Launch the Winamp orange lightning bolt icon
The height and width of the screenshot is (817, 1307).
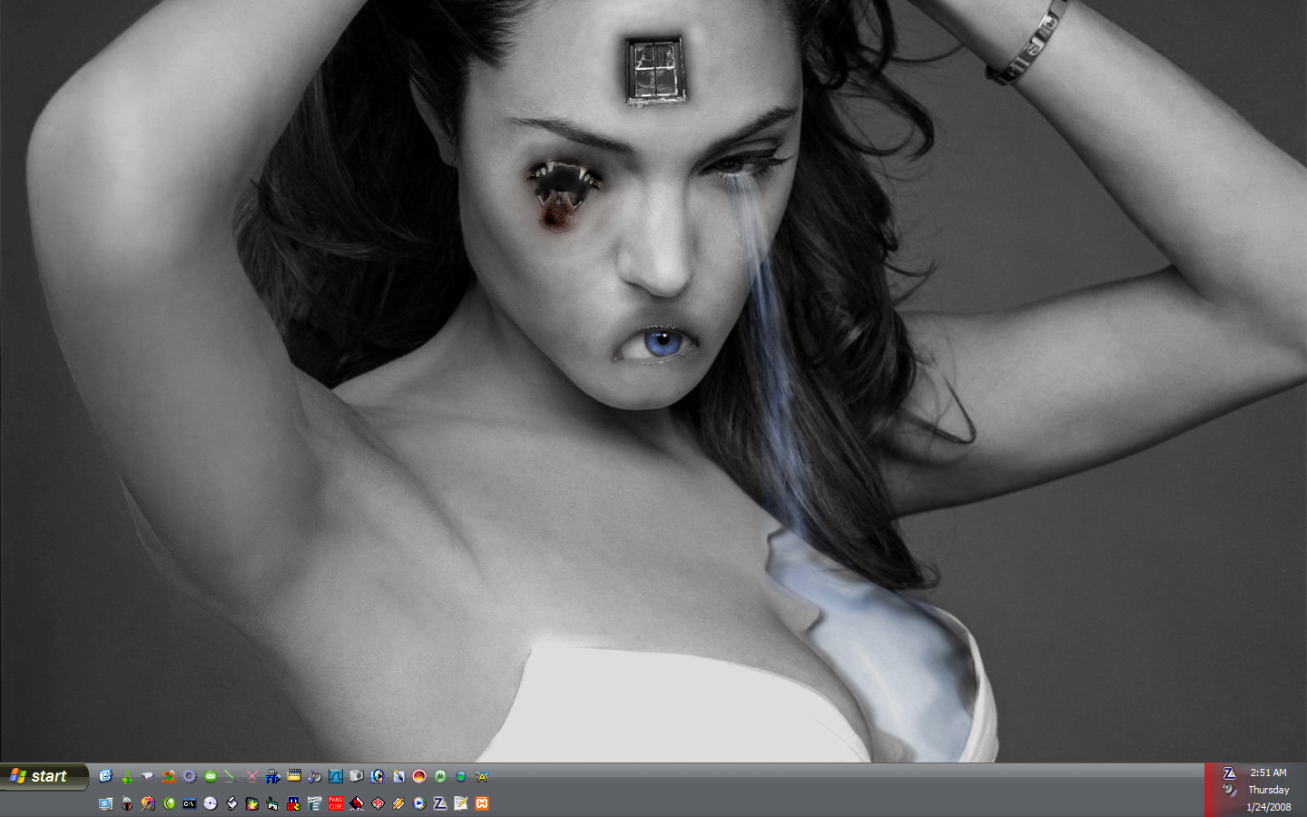(x=398, y=803)
